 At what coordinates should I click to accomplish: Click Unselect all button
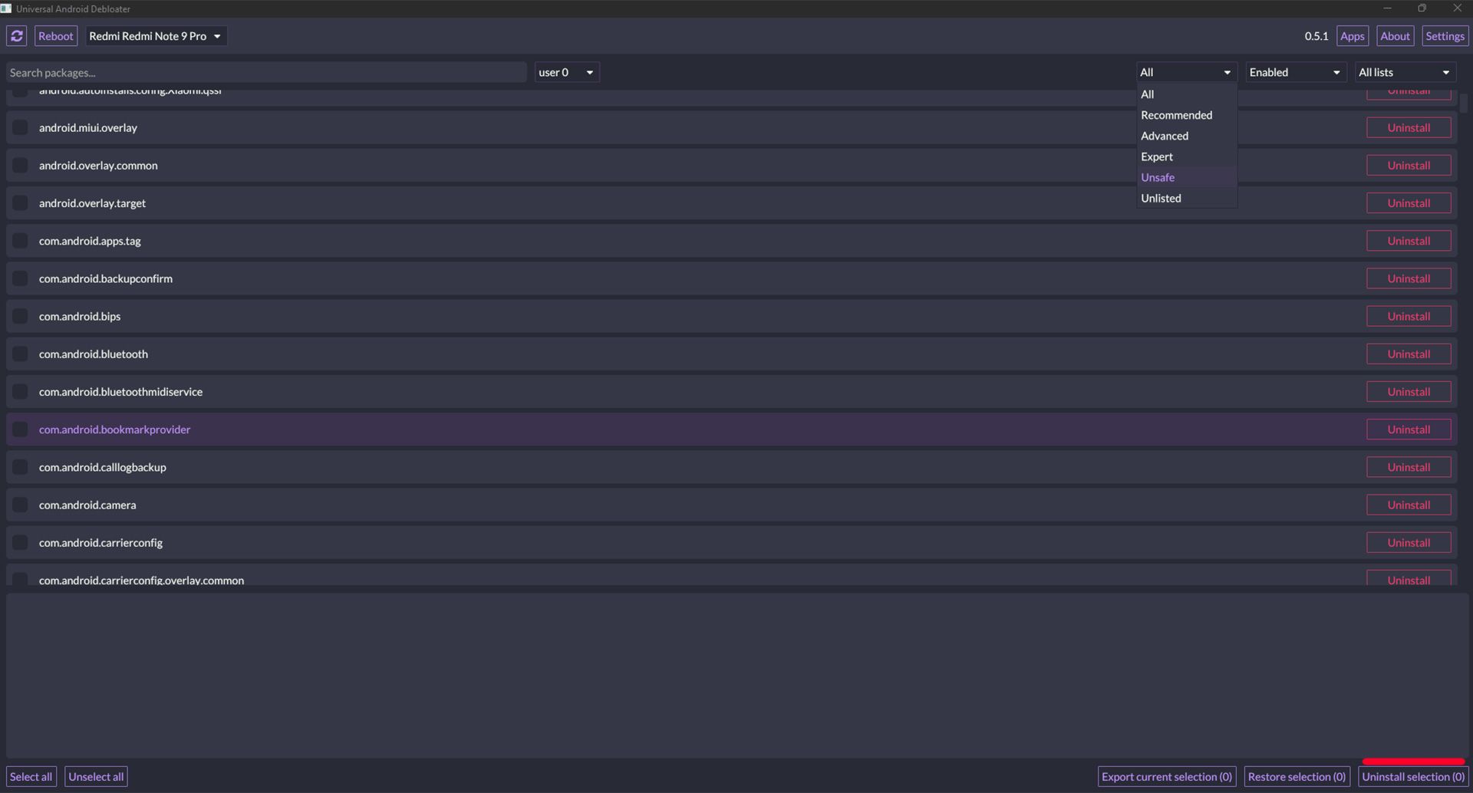(96, 776)
